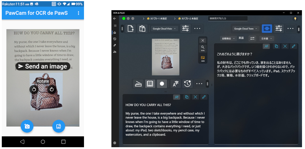The image size is (305, 149).
Task: Open the 日本語 target language dropdown
Action: coord(267,38)
